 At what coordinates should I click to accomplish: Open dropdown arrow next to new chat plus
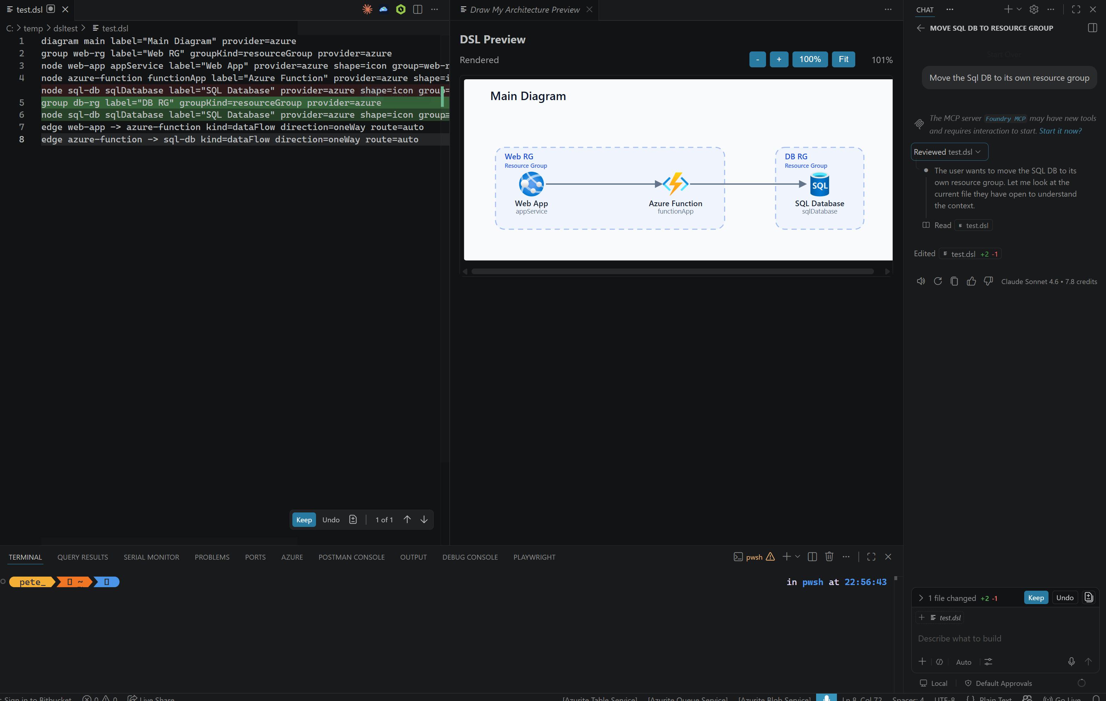pos(1019,9)
